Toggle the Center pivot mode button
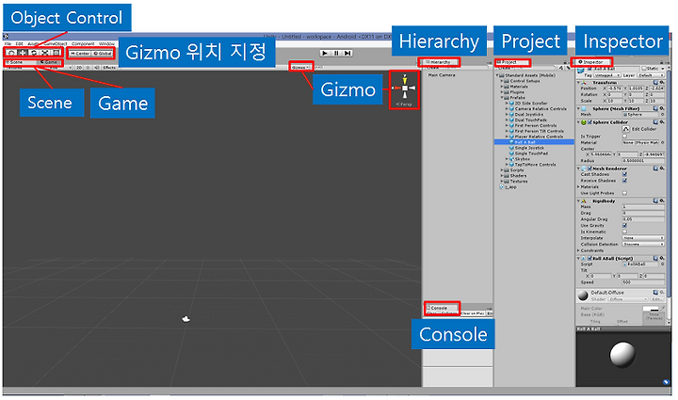Image resolution: width=678 pixels, height=400 pixels. (x=80, y=53)
